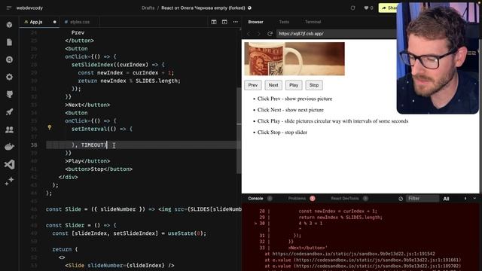Screen dimensions: 482x271
Task: Click the editor vertical scrollbar
Action: 239,130
